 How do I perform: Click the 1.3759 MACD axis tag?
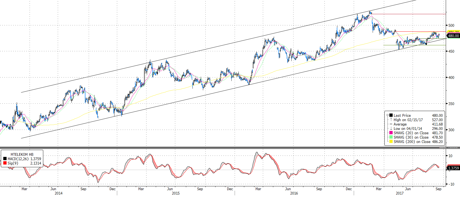coord(453,168)
